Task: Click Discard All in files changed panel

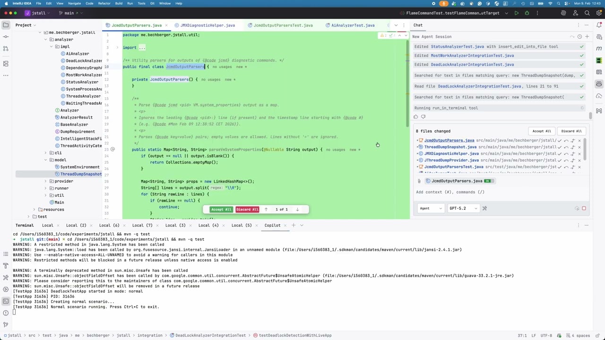Action: click(x=571, y=131)
